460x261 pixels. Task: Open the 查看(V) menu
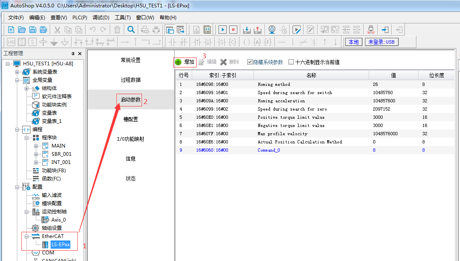tap(59, 18)
